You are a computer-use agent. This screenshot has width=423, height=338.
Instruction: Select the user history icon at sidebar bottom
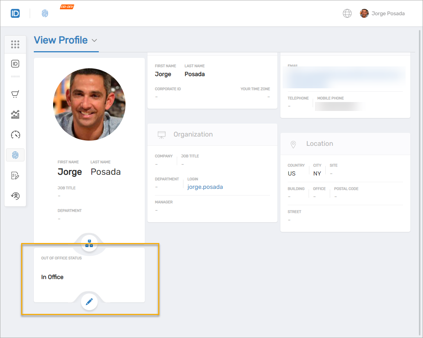pyautogui.click(x=15, y=196)
